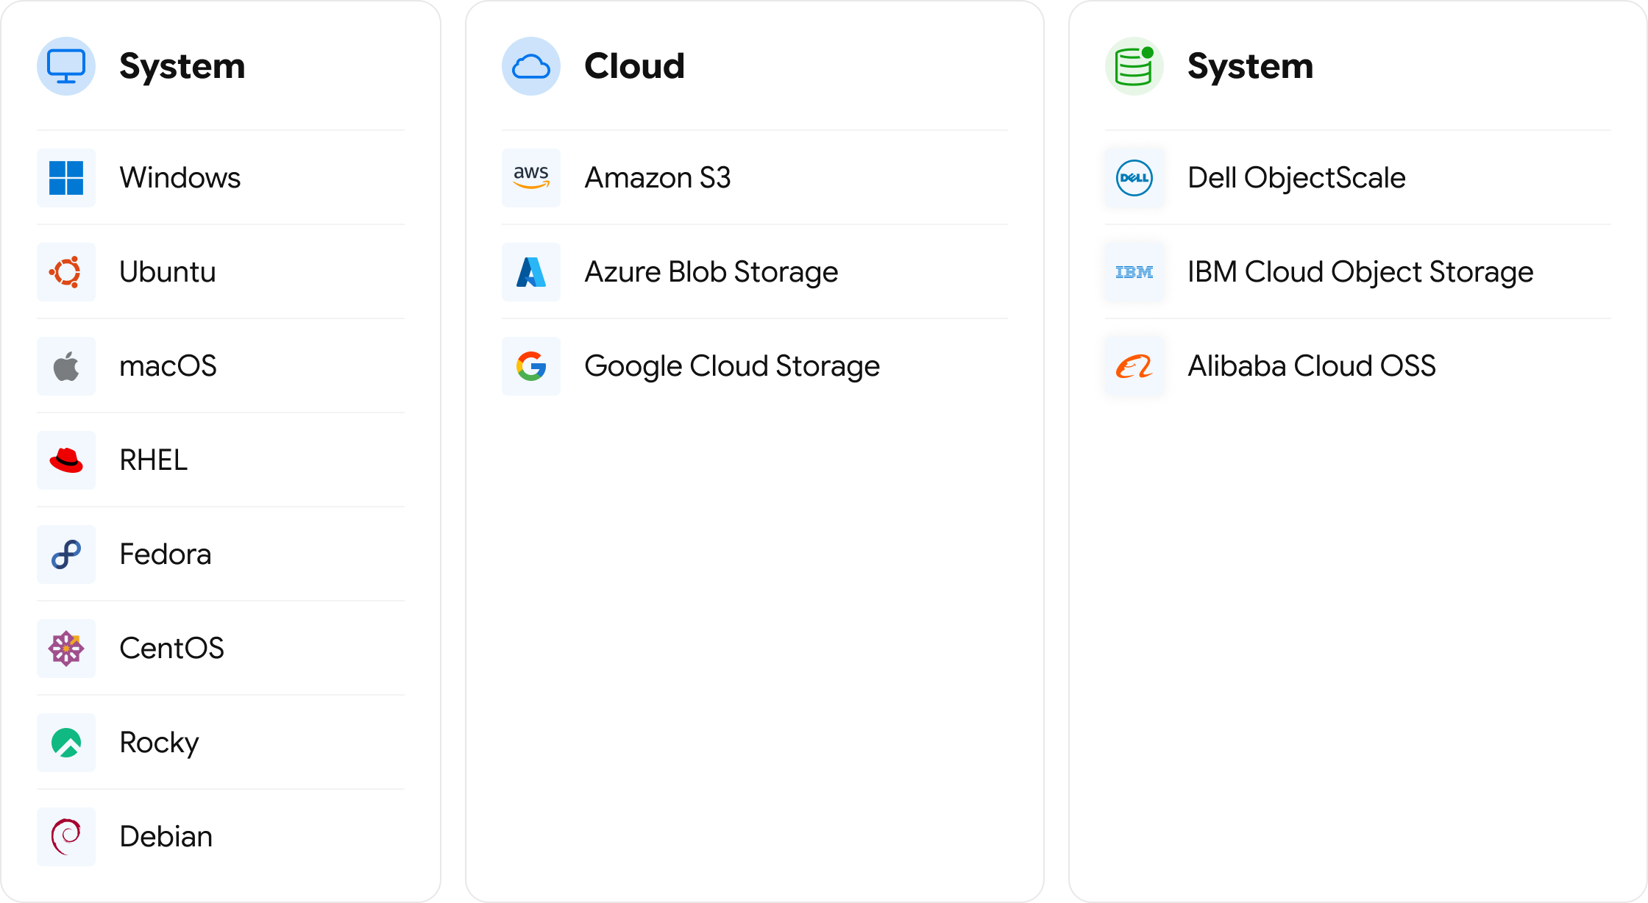Click the IBM logo icon
Viewport: 1648px width, 903px height.
point(1134,272)
